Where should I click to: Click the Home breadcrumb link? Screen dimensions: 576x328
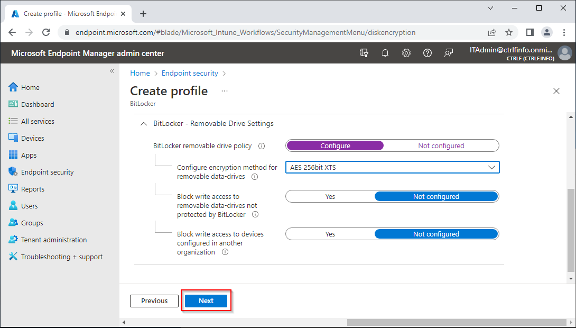140,73
